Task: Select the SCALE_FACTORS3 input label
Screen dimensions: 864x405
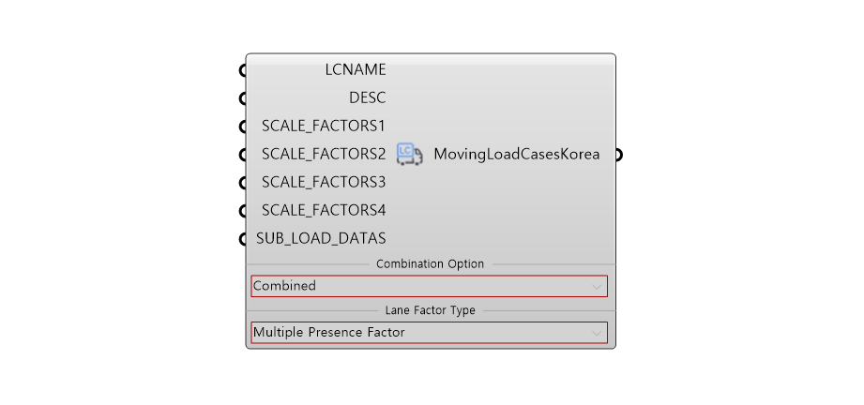Action: tap(324, 182)
